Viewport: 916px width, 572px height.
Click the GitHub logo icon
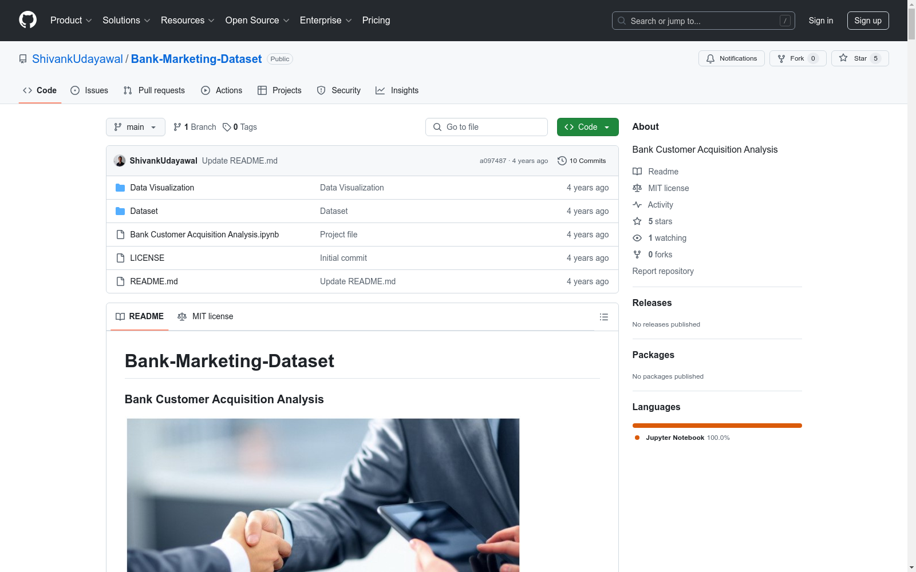[x=27, y=20]
